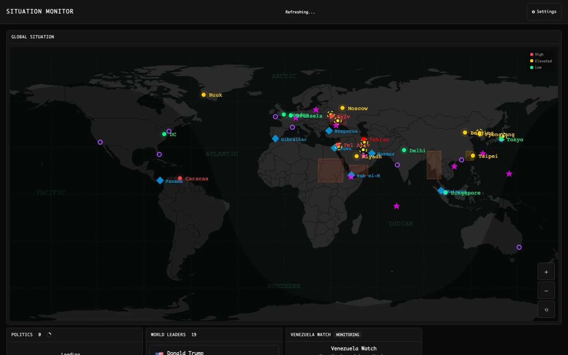Image resolution: width=568 pixels, height=355 pixels.
Task: Click the Kyiv city label
Action: point(344,117)
